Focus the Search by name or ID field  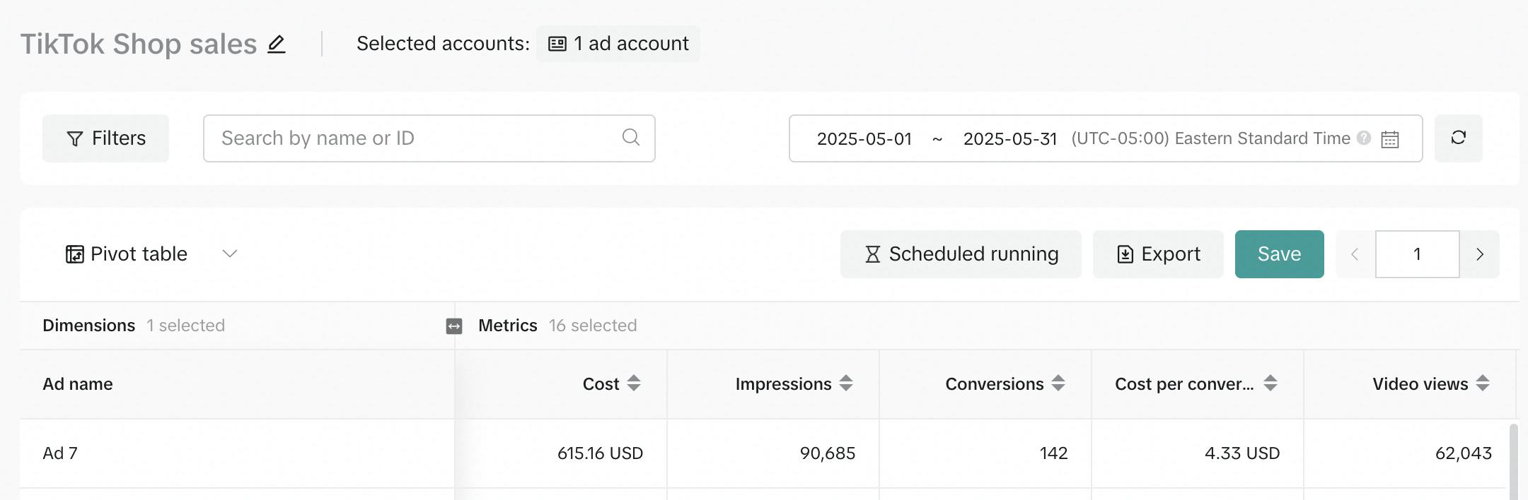click(x=429, y=138)
